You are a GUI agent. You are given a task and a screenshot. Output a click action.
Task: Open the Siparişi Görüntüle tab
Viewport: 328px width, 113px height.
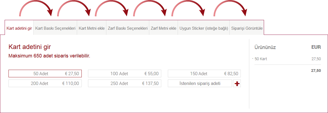[247, 28]
